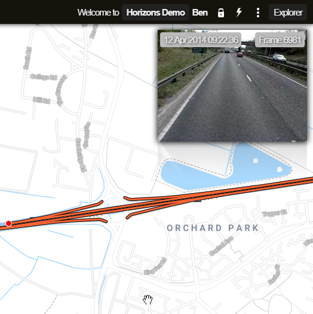Click the left small island in pond

coord(256,161)
